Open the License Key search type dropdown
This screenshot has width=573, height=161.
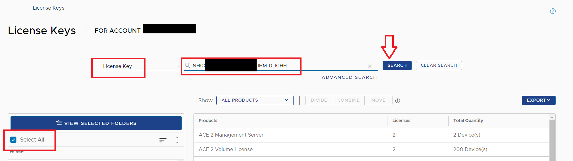140,66
